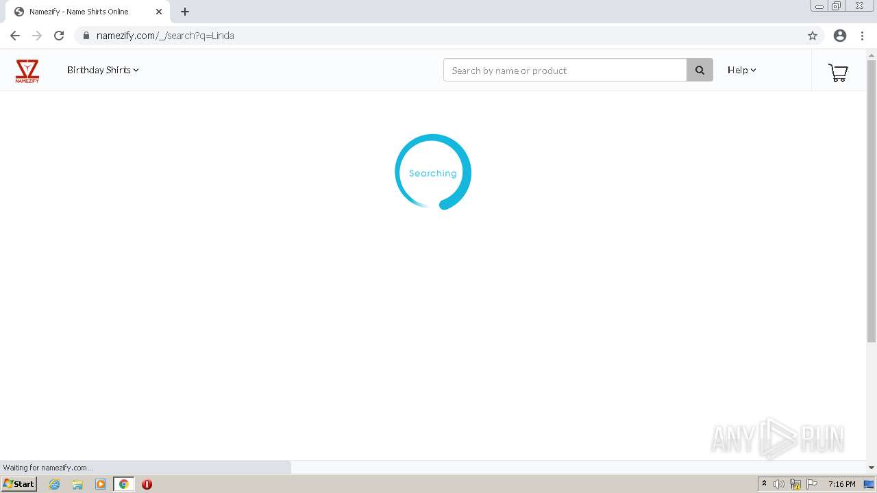This screenshot has height=493, width=877.
Task: Open the Action Center flag icon
Action: [x=812, y=484]
